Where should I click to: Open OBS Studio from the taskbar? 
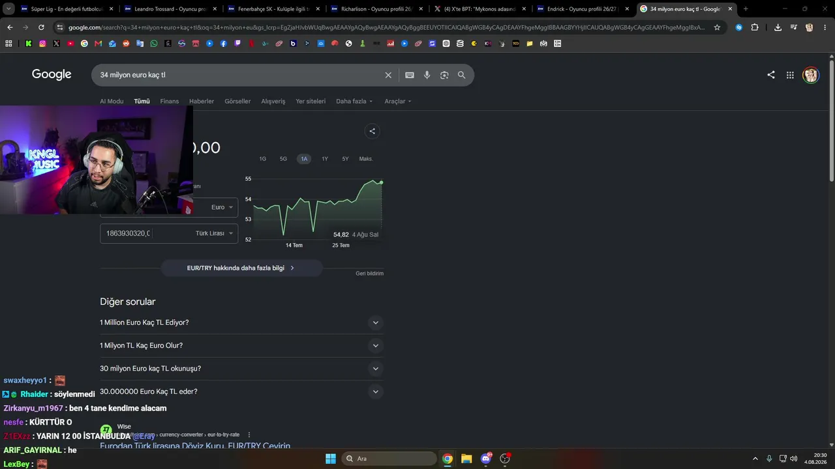click(505, 459)
